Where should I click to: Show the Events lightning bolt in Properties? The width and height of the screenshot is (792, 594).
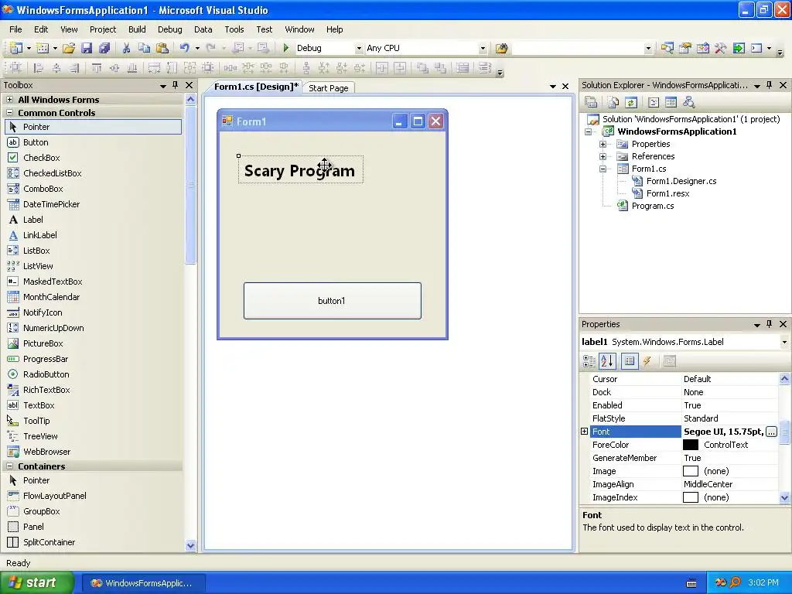coord(647,360)
